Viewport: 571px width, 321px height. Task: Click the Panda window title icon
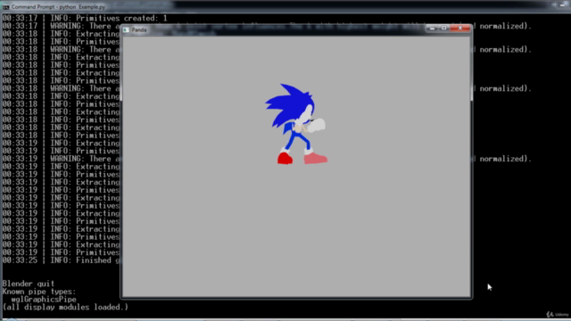click(x=127, y=29)
